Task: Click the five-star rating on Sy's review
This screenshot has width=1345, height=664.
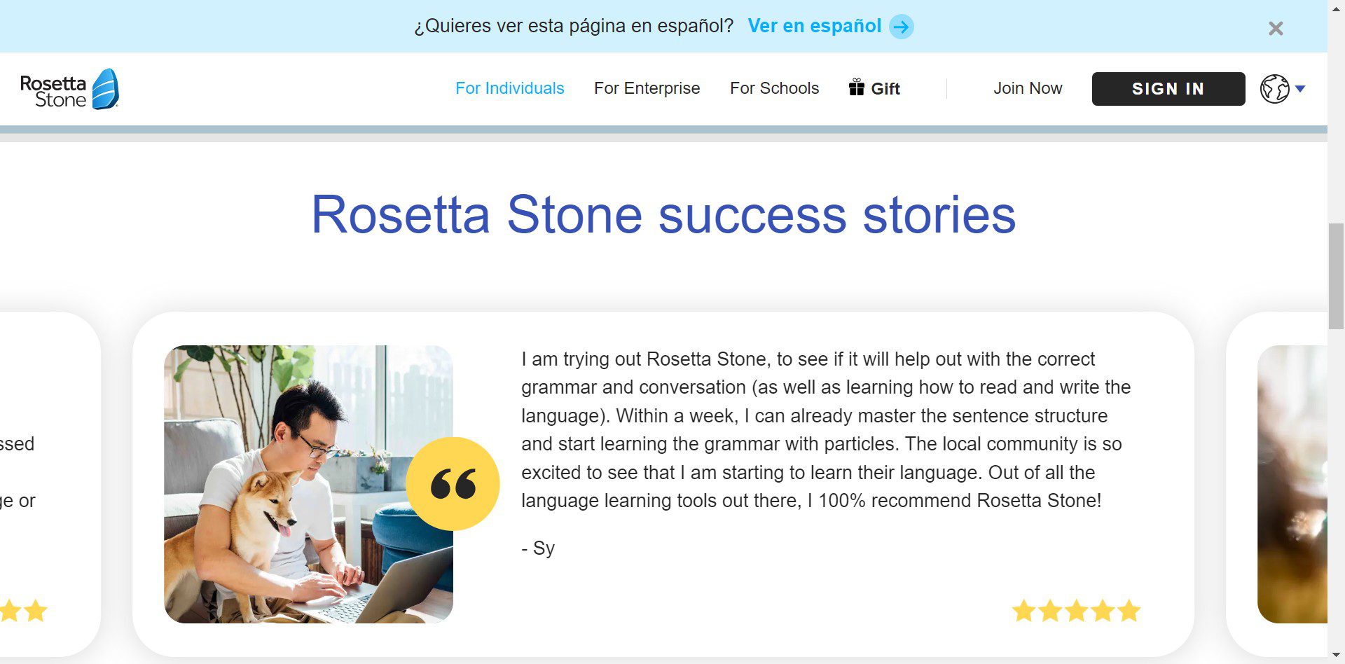Action: pos(1076,611)
